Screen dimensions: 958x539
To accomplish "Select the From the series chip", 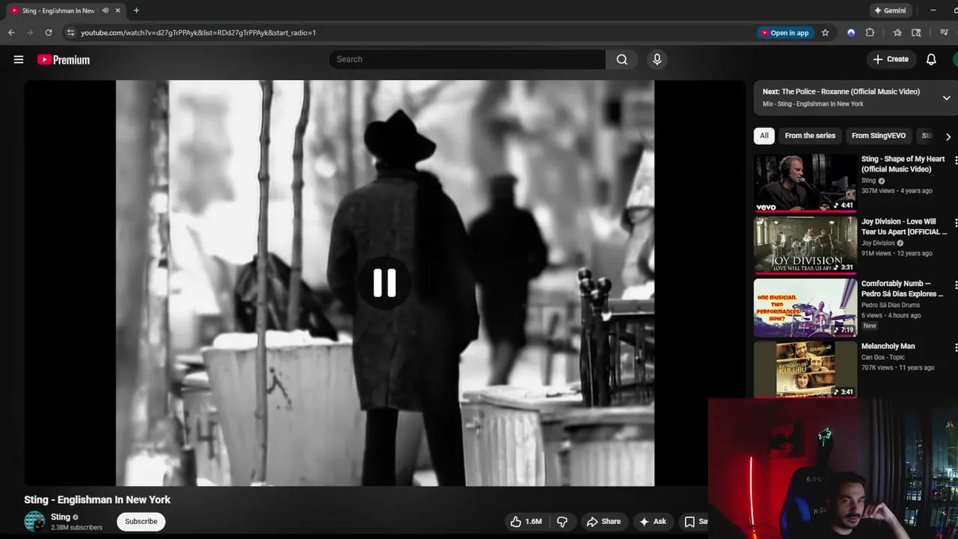I will (810, 135).
